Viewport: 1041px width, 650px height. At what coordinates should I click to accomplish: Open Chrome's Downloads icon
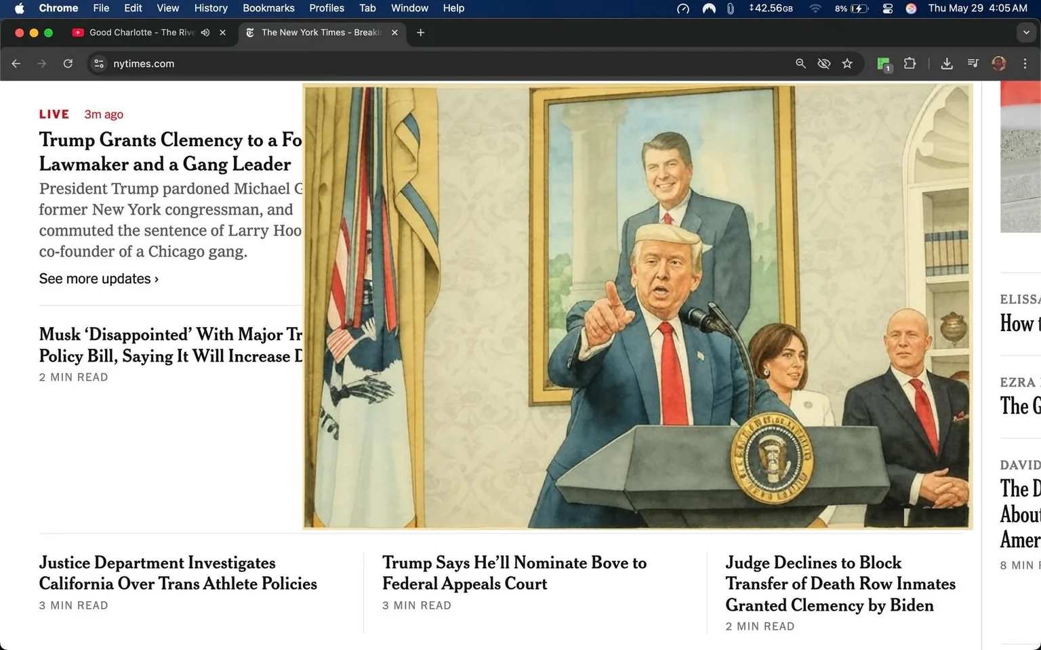tap(947, 63)
